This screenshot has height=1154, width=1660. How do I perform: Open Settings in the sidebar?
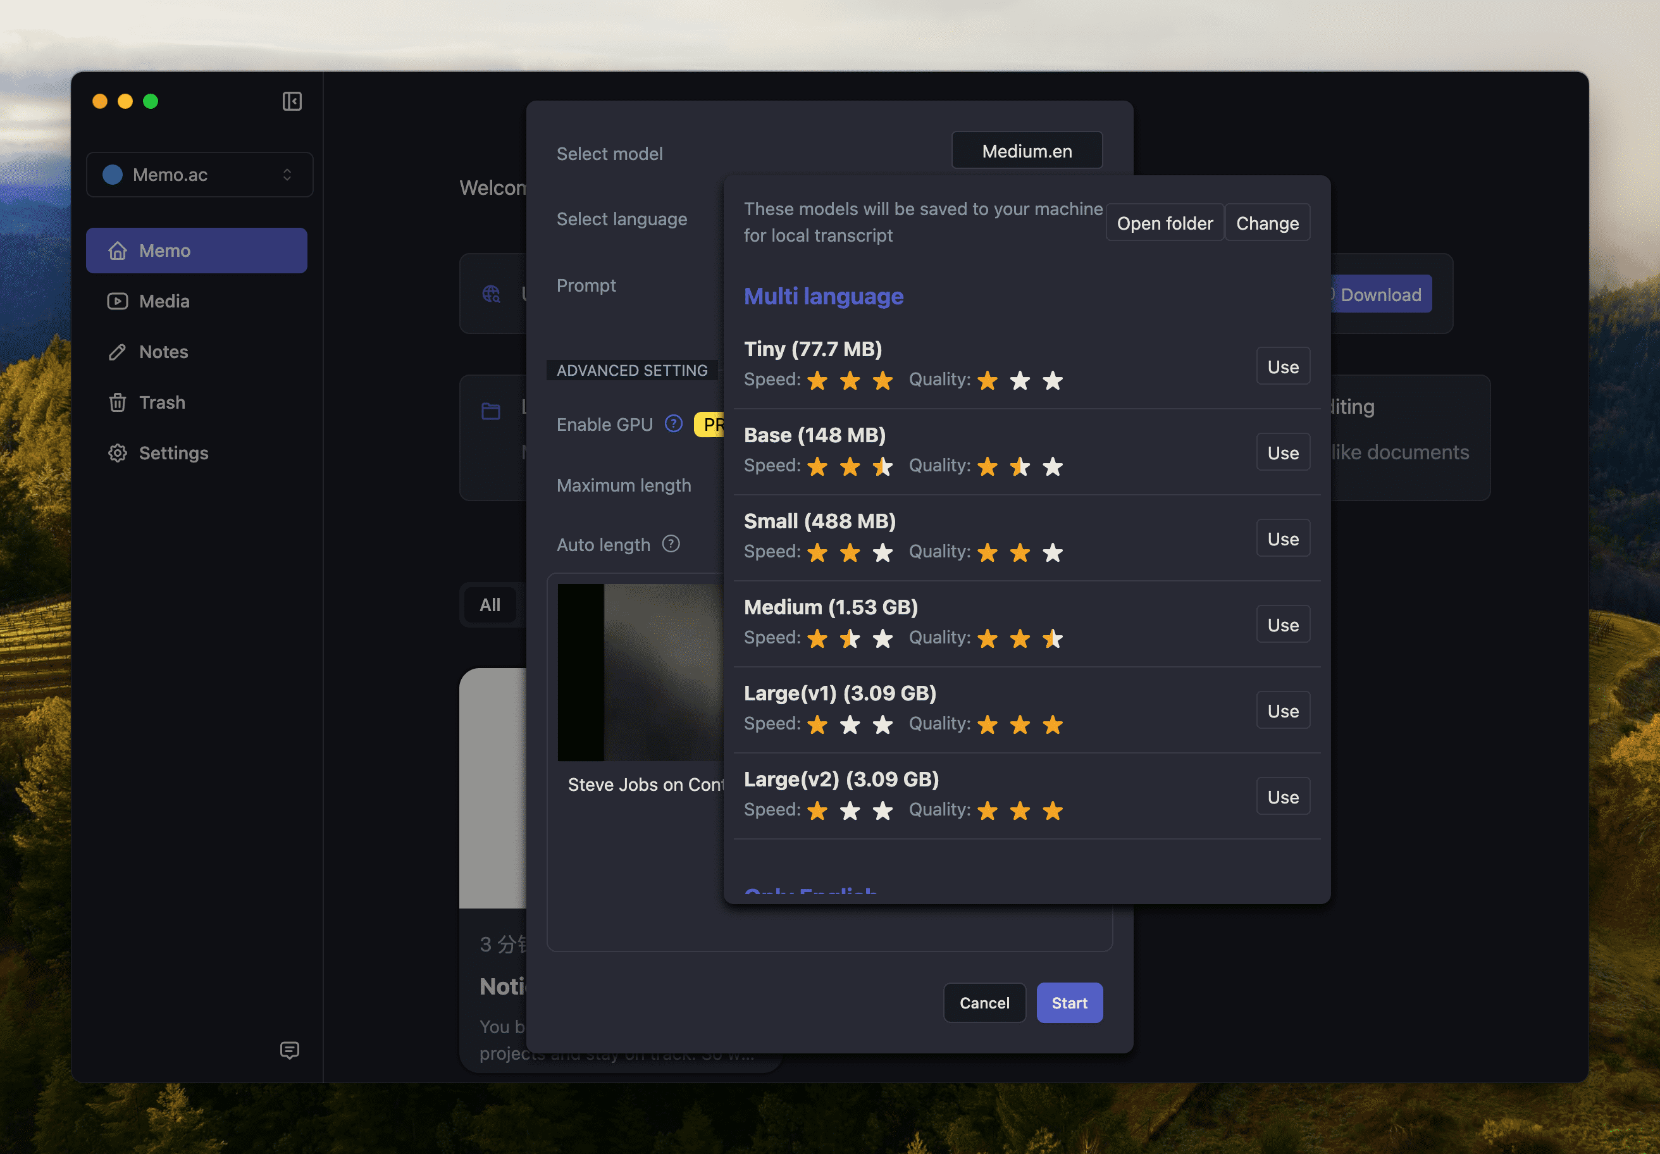(x=173, y=454)
